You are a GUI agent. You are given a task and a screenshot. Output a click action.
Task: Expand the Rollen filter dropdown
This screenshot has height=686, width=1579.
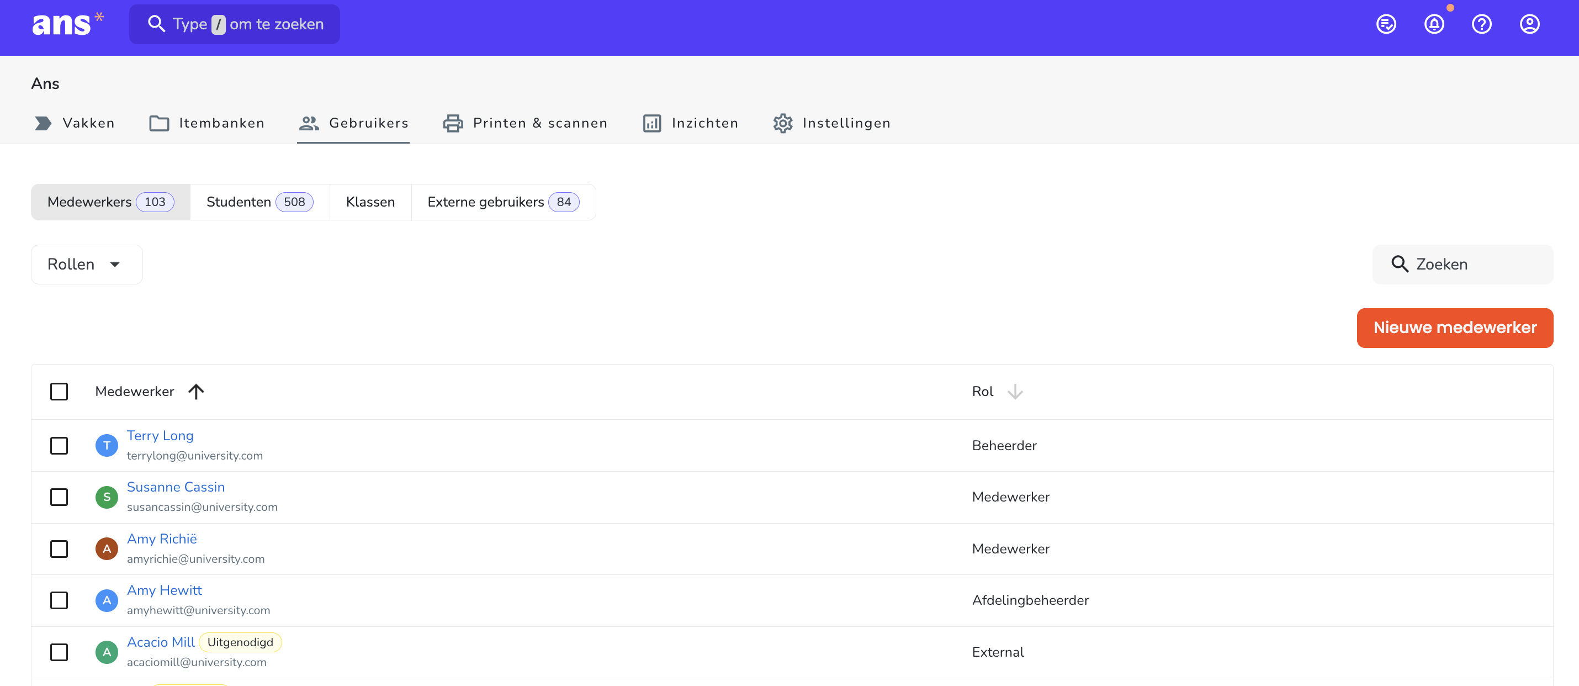pyautogui.click(x=87, y=264)
